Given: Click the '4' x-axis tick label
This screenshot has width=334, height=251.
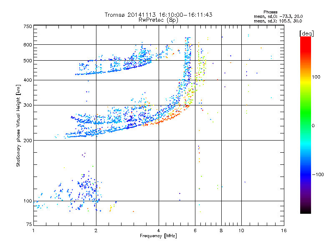Looking at the screenshot, I should [159, 231].
